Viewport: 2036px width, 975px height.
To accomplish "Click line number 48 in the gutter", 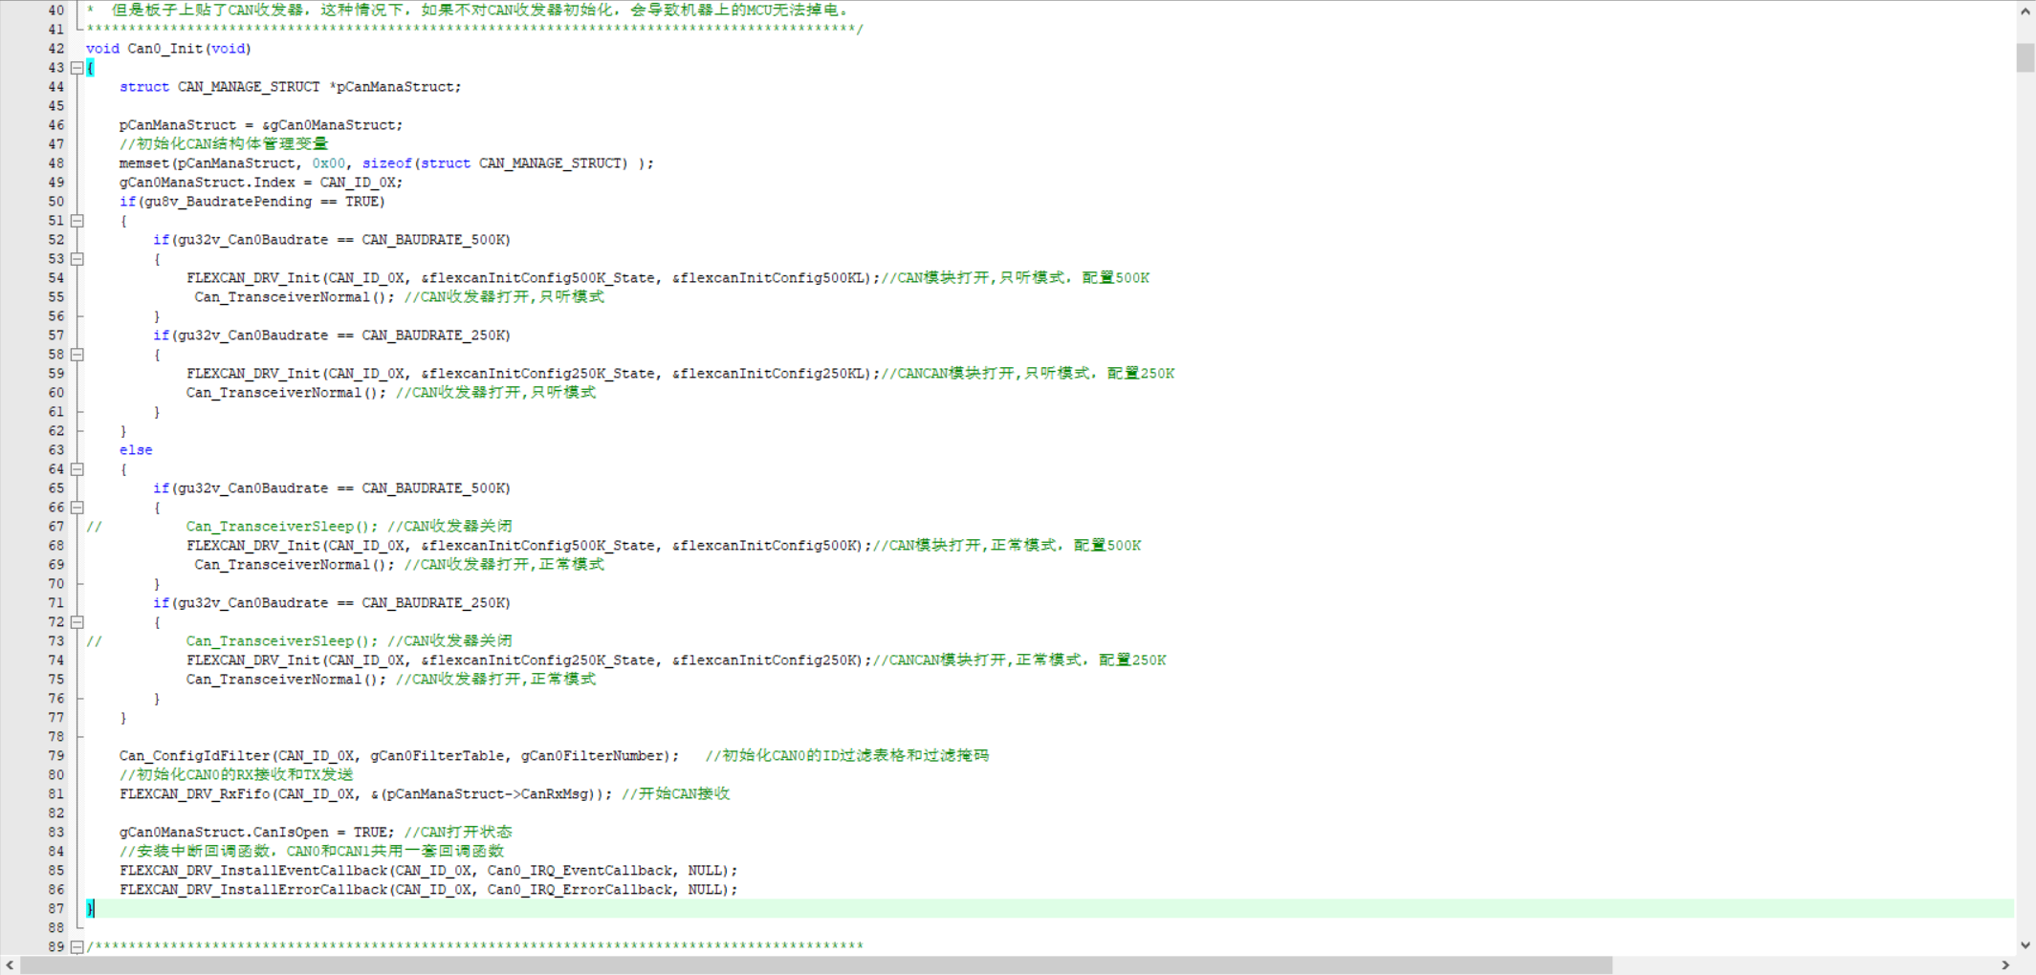I will click(56, 163).
